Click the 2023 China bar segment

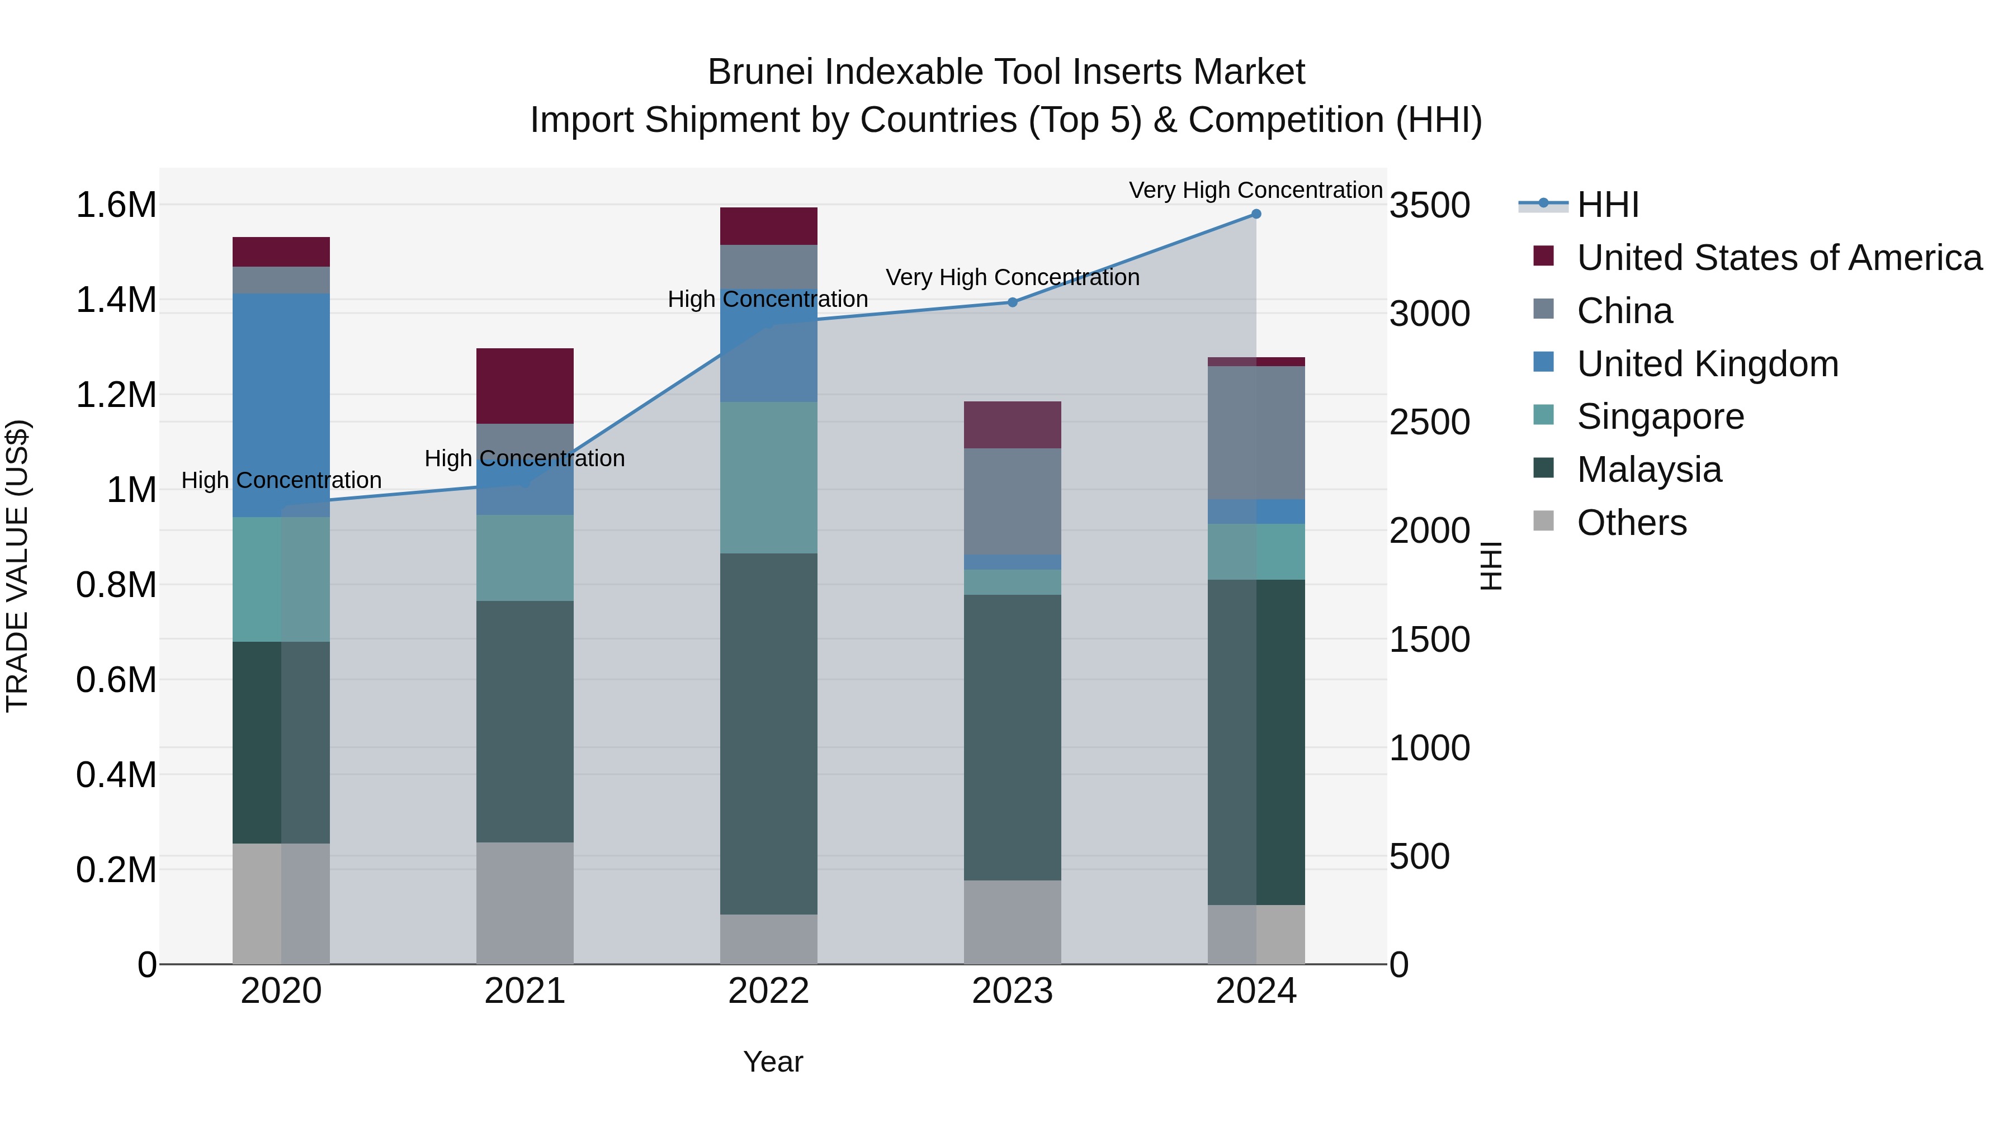1012,501
